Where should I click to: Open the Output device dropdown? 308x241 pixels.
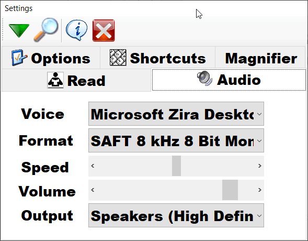pos(176,216)
